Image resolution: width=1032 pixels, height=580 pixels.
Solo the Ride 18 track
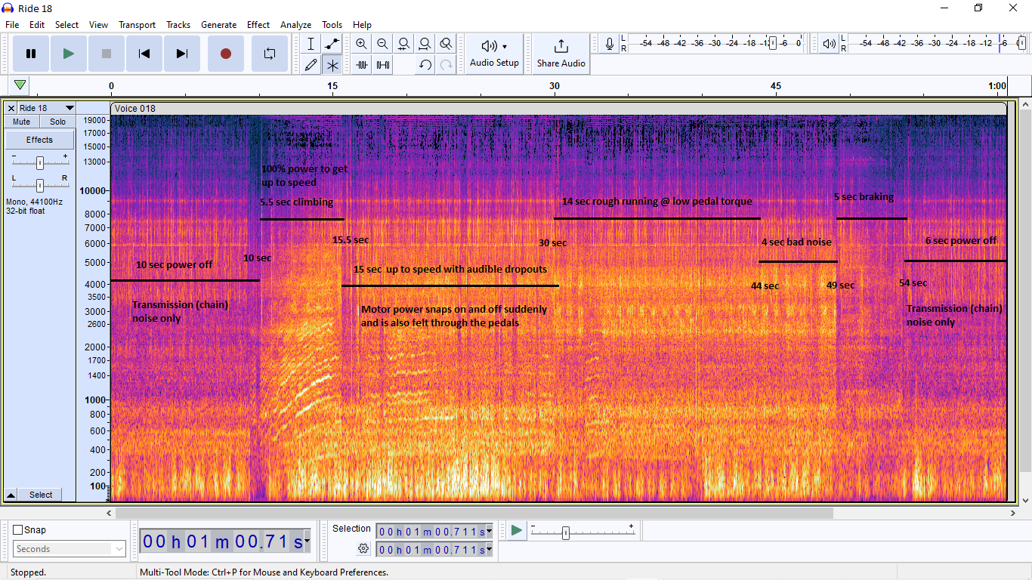[57, 122]
